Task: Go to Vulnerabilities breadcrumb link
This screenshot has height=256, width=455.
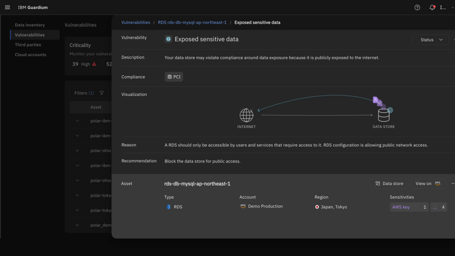Action: [136, 22]
